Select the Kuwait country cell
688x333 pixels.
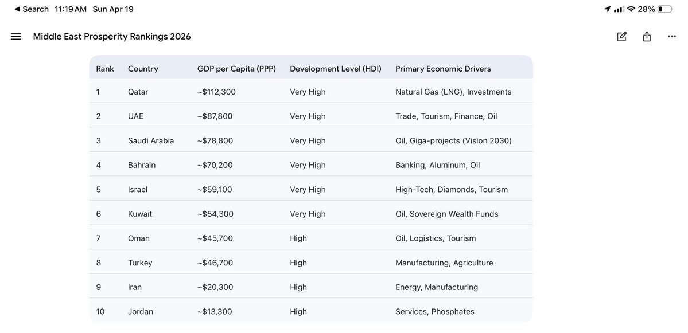tap(140, 214)
